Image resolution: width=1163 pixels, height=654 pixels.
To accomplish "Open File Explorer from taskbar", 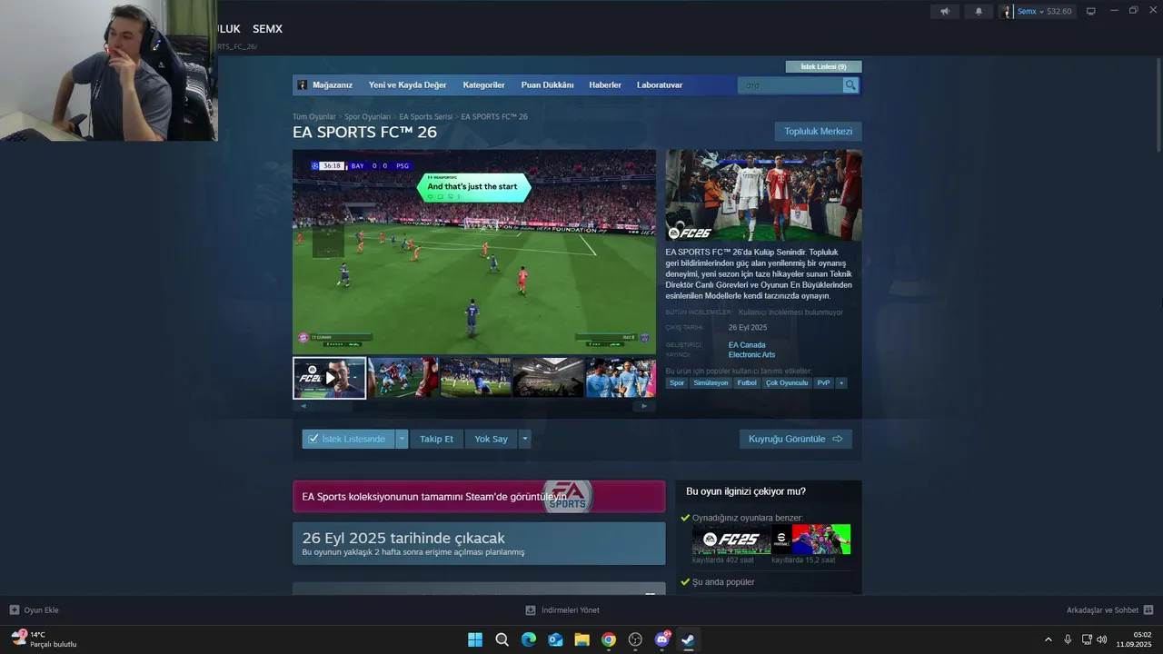I will click(581, 639).
